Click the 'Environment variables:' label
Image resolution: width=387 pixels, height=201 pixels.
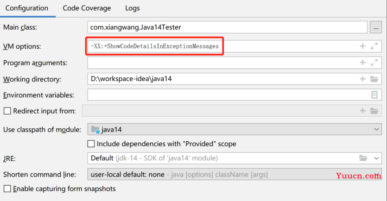pos(38,95)
